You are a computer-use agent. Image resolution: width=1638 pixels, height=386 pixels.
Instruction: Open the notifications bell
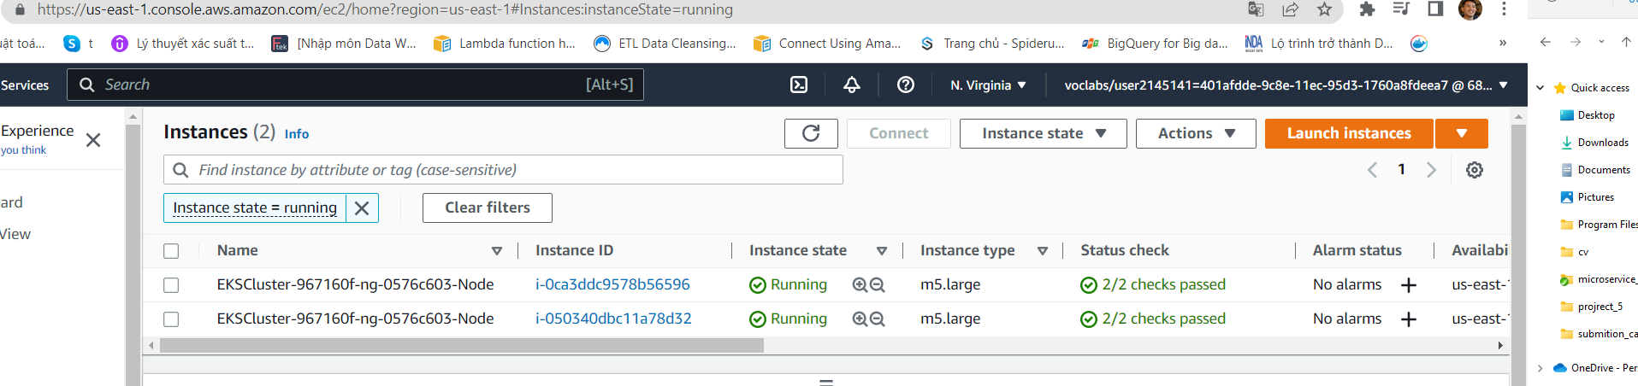[x=852, y=85]
